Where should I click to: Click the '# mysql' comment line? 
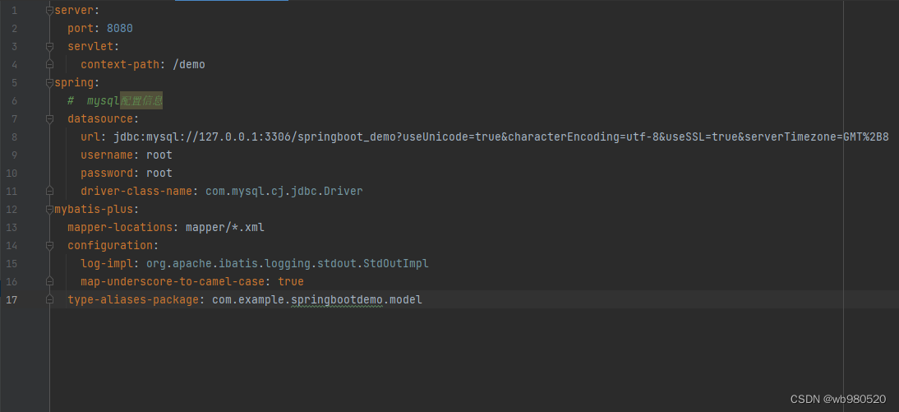tap(115, 101)
